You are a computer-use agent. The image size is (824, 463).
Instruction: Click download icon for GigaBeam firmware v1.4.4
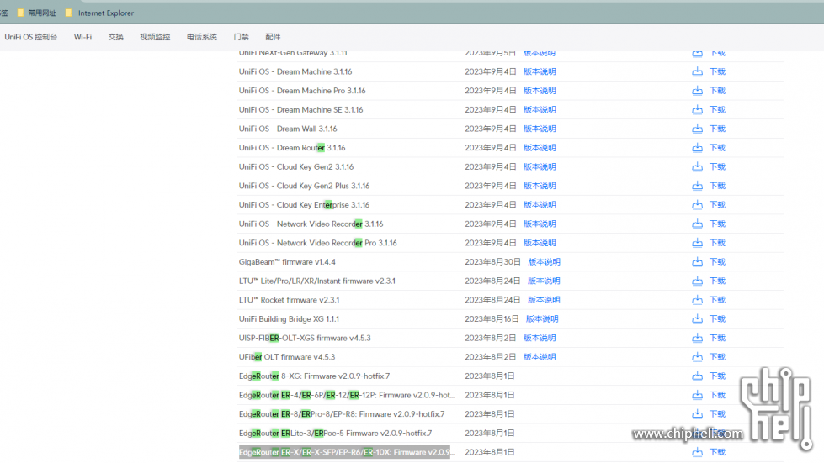[x=697, y=261]
